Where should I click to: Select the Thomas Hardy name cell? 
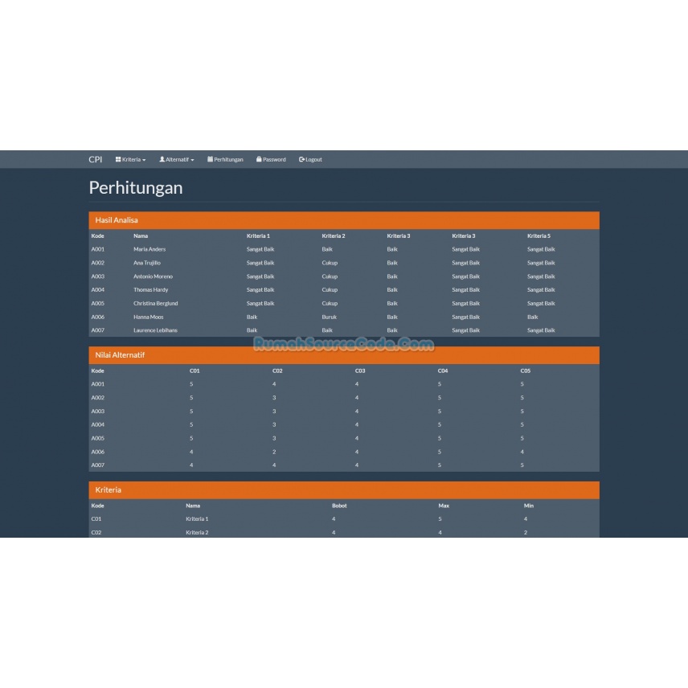click(151, 289)
